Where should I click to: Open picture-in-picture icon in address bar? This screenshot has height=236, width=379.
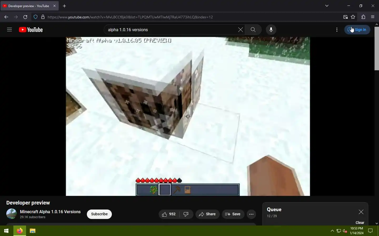coord(345,17)
